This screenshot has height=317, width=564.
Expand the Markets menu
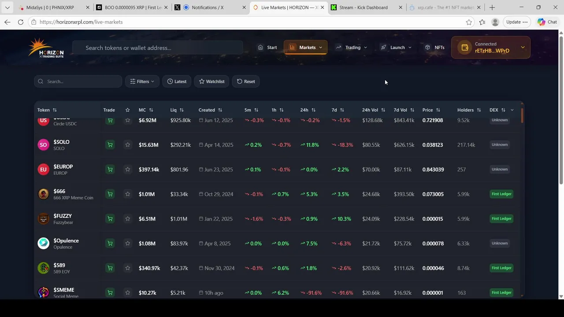306,48
